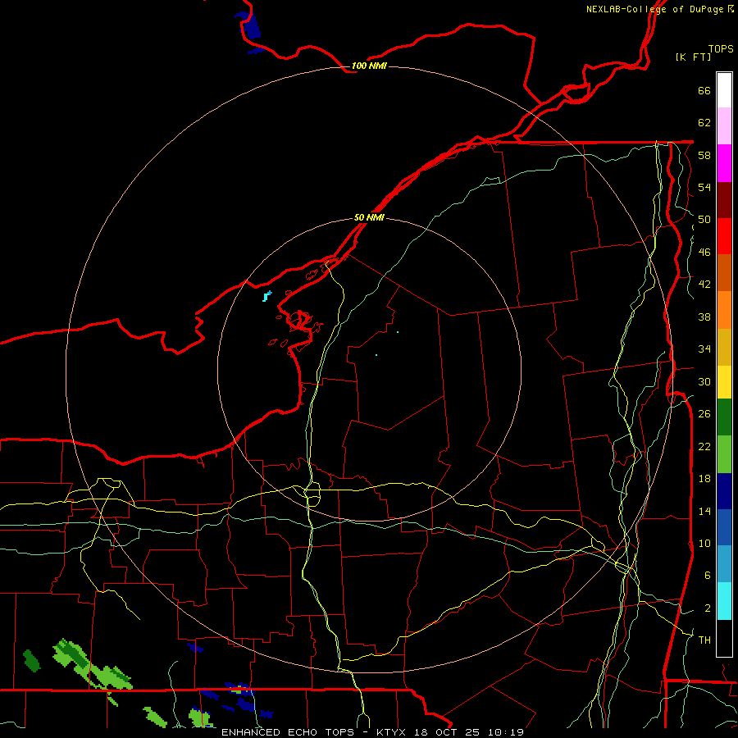Click the large light green echo streak at lower left

92,664
